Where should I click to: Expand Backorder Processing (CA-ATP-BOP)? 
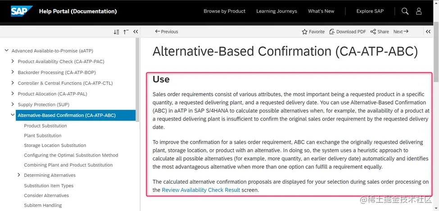(13, 72)
